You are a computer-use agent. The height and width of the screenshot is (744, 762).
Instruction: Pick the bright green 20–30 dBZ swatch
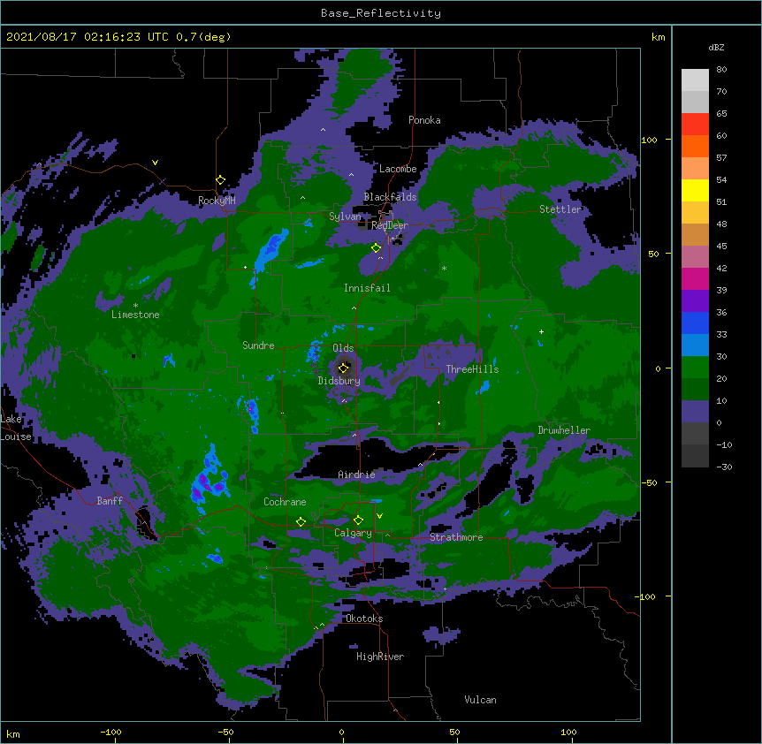(x=695, y=368)
